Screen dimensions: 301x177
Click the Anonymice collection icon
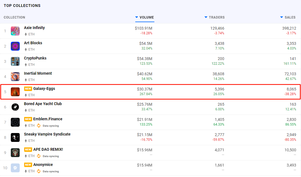[x=15, y=168]
